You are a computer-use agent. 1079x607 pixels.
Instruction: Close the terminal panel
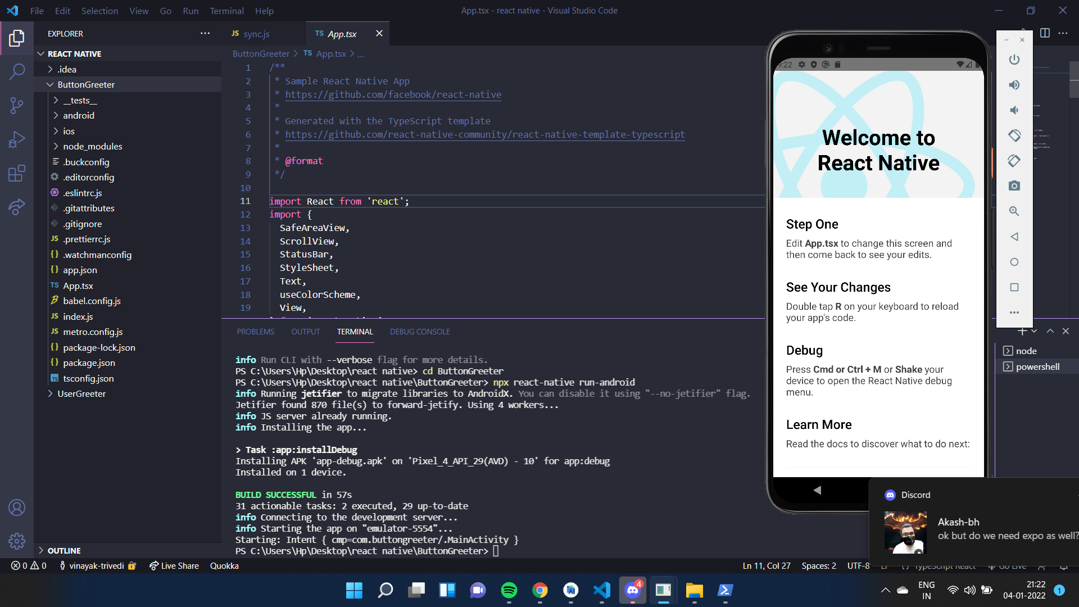[1066, 331]
